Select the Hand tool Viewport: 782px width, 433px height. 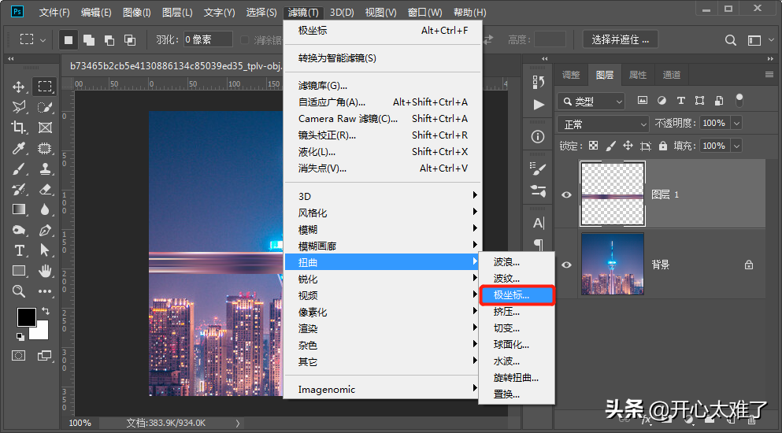(45, 271)
